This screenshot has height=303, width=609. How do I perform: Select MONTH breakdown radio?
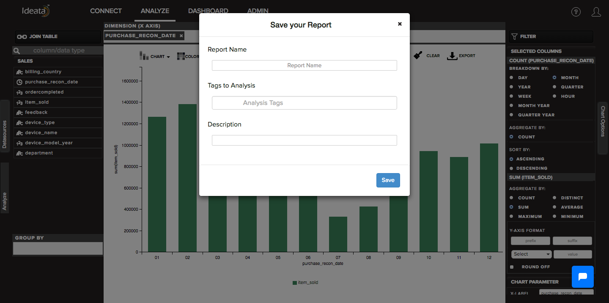point(554,78)
